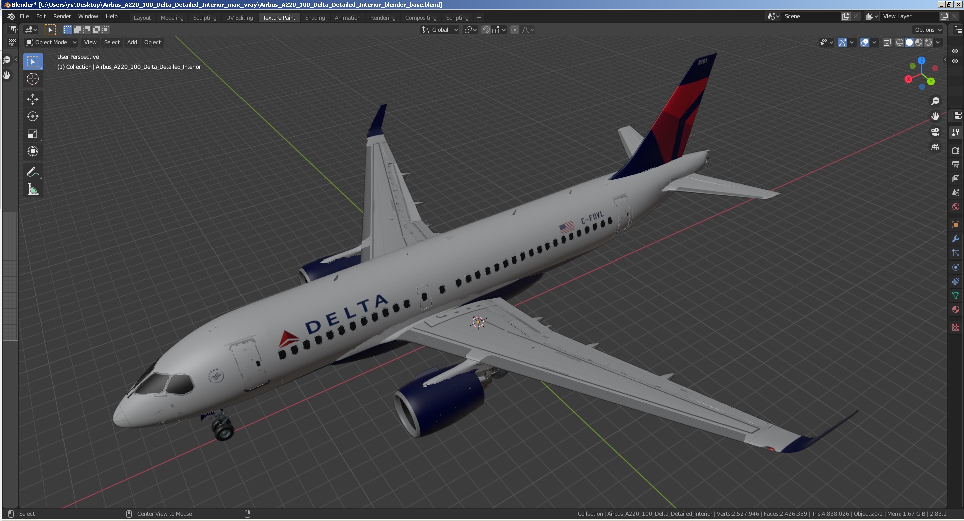
Task: Select the Rotate tool
Action: (x=33, y=116)
